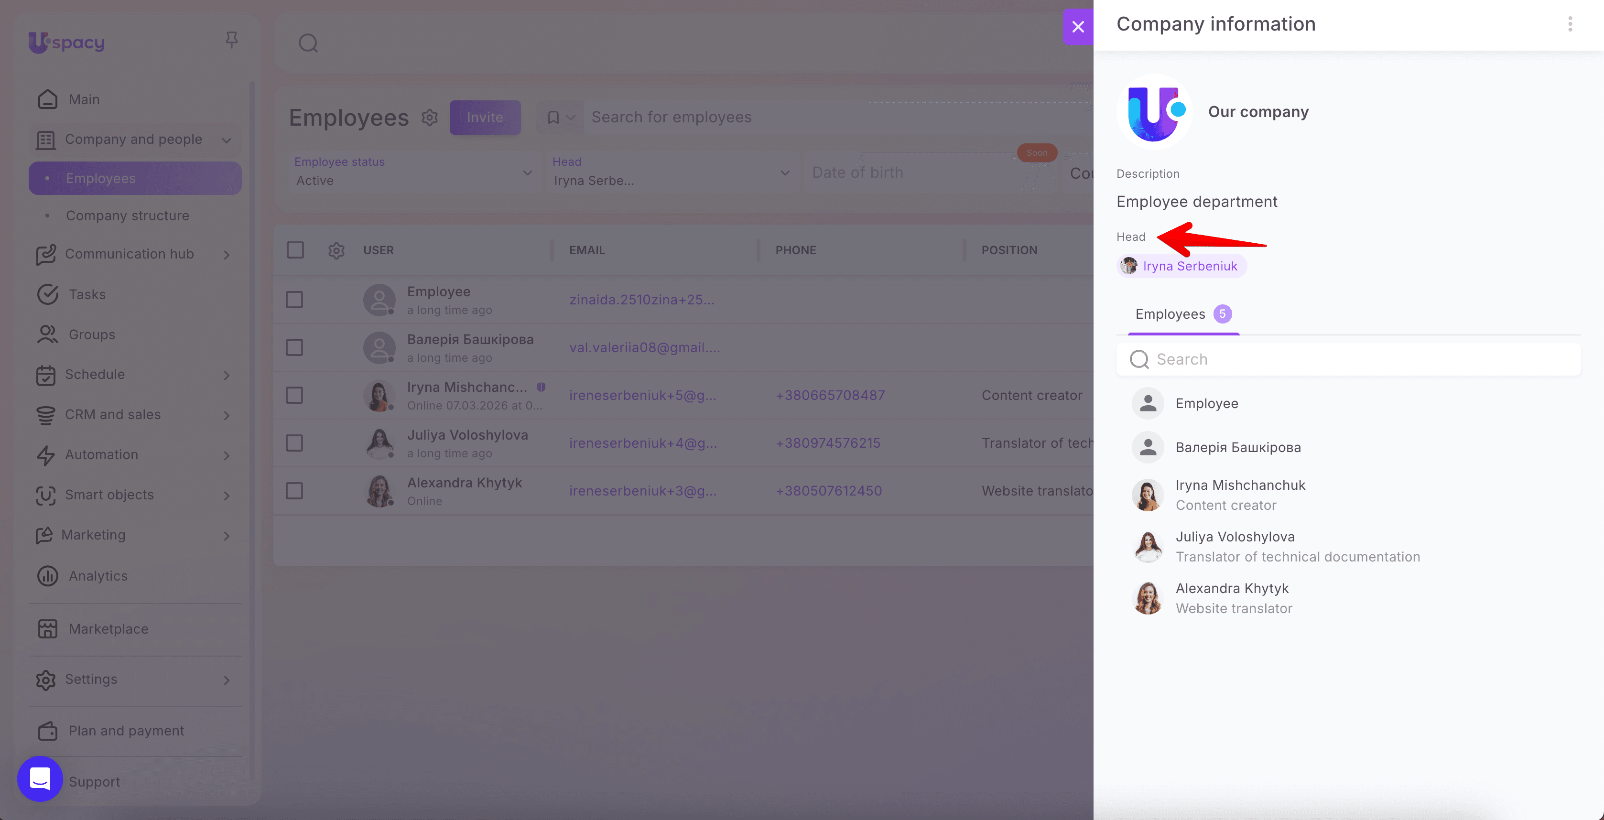Open Support in the sidebar
Image resolution: width=1604 pixels, height=820 pixels.
[95, 782]
